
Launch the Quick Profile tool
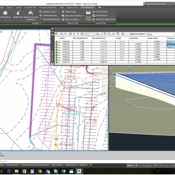(x=88, y=15)
